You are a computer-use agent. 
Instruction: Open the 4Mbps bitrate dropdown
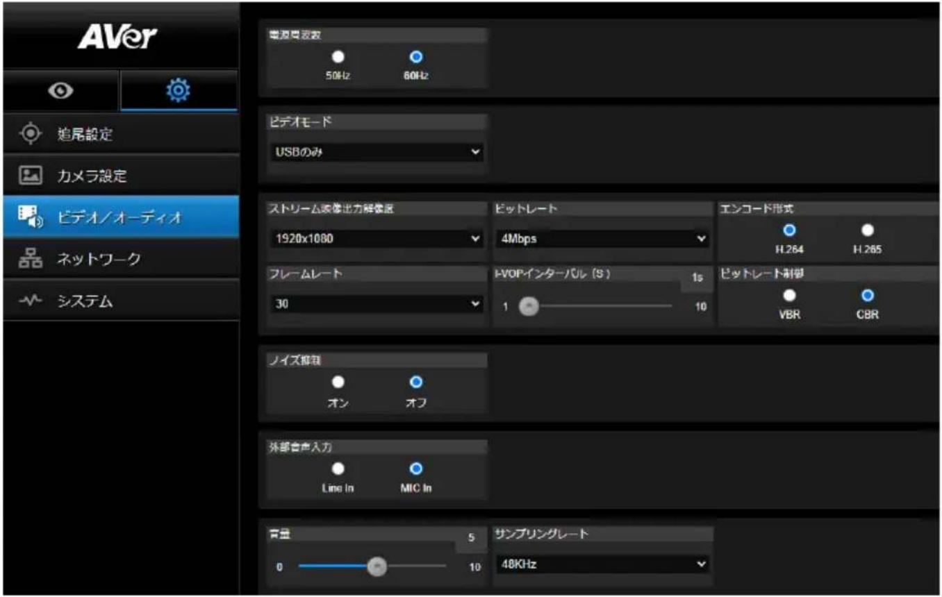(x=602, y=239)
